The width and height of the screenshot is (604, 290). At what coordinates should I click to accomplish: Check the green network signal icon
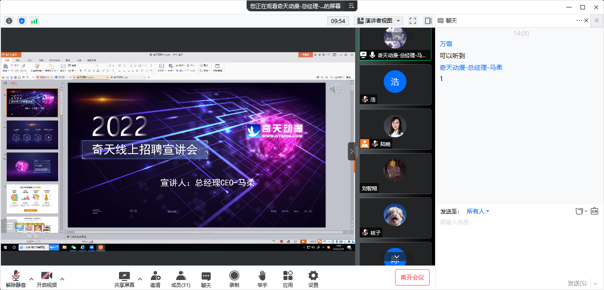[x=35, y=21]
